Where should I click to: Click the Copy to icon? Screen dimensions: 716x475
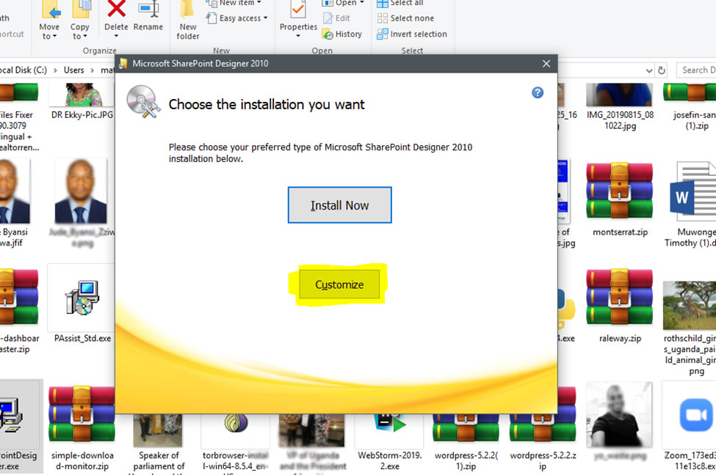click(80, 20)
